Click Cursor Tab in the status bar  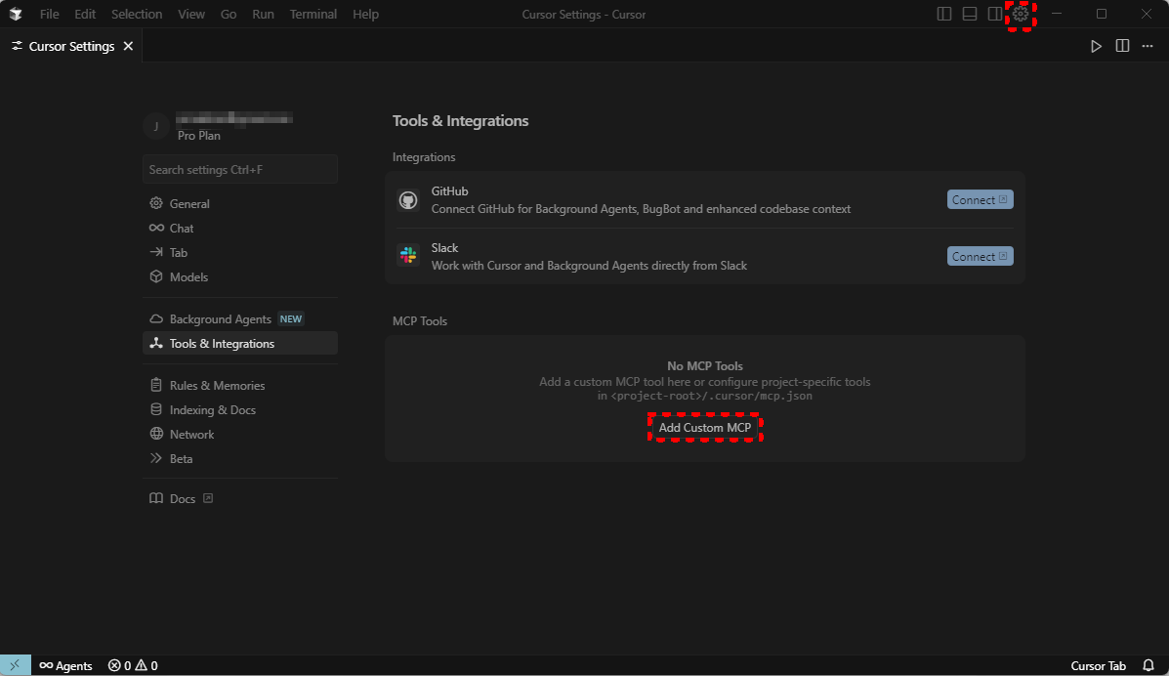click(1098, 665)
